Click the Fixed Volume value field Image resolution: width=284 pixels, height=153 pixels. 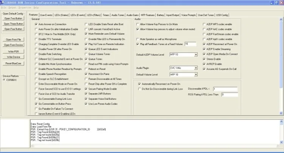(190, 44)
